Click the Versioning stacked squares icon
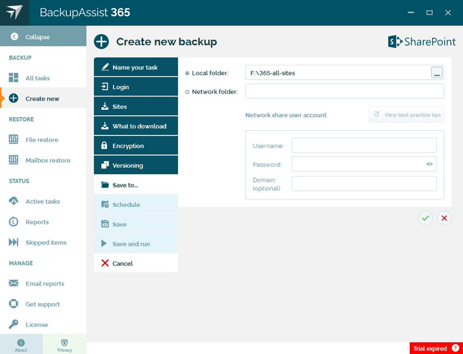This screenshot has width=463, height=354. tap(105, 165)
